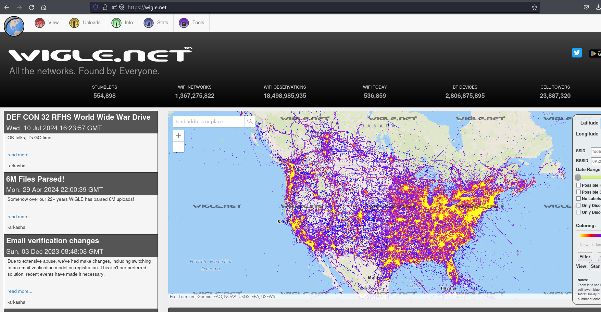The width and height of the screenshot is (601, 312).
Task: Click the WIFI OBSERVATIONS count 18,498,985,935
Action: point(285,96)
